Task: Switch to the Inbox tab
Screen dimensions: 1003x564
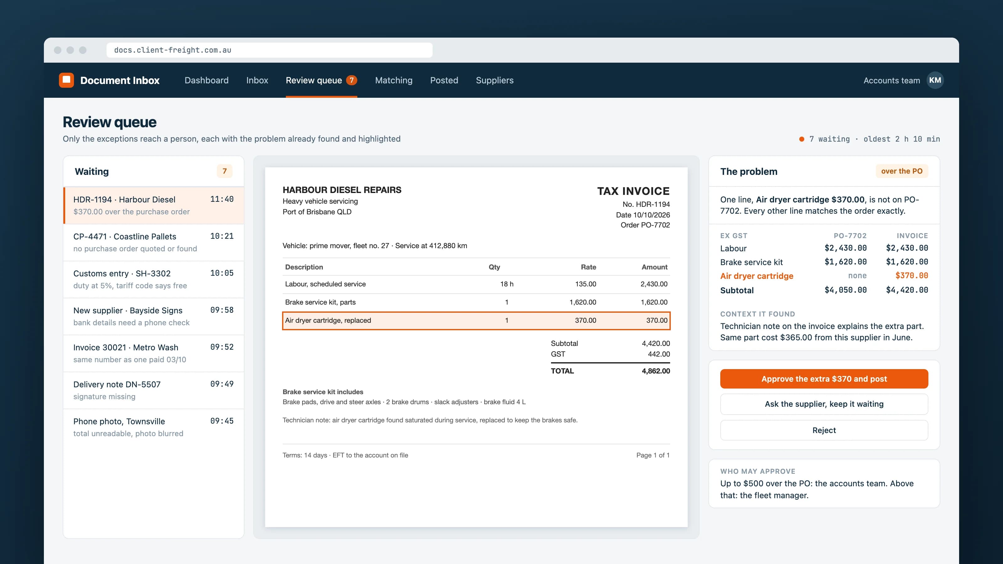Action: coord(257,80)
